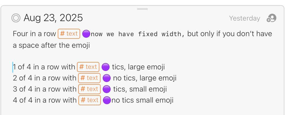Screen dimensions: 286x115
Task: Select the note title Aug 23, 2025
Action: point(53,18)
